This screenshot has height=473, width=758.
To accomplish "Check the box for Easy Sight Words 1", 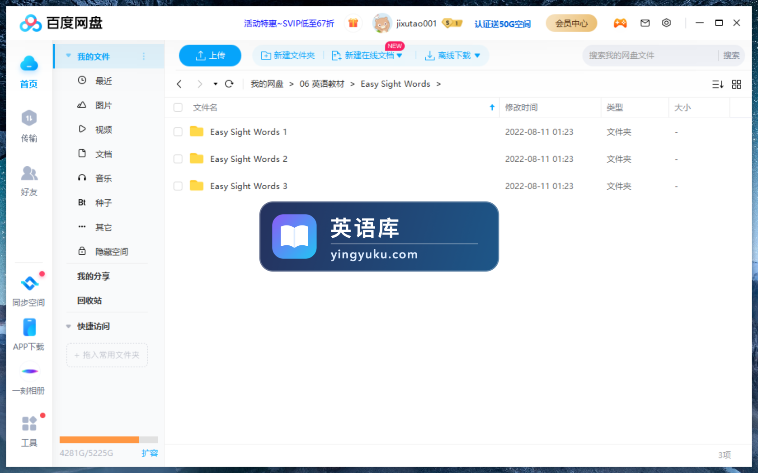I will pyautogui.click(x=178, y=132).
